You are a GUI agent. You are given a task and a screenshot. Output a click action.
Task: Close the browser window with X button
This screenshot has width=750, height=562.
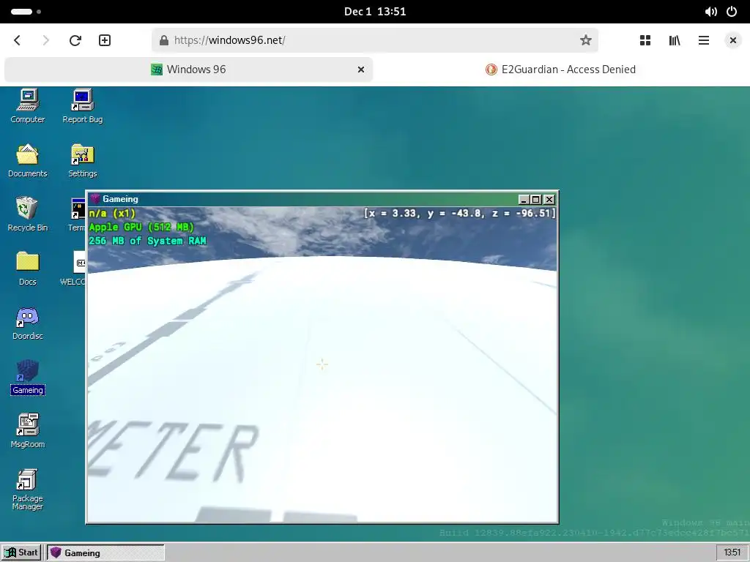pyautogui.click(x=732, y=40)
